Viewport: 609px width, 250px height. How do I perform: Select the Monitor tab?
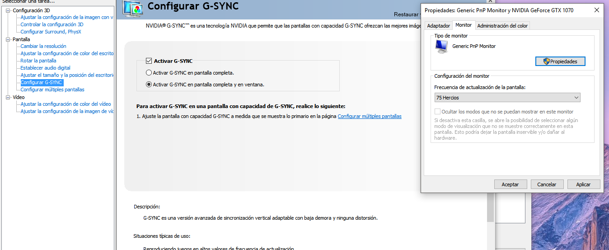[x=464, y=25]
